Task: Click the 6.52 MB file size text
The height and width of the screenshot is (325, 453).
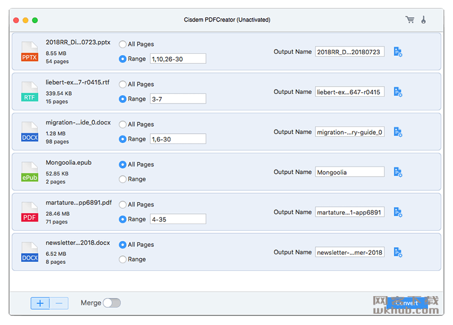Action: pos(56,254)
